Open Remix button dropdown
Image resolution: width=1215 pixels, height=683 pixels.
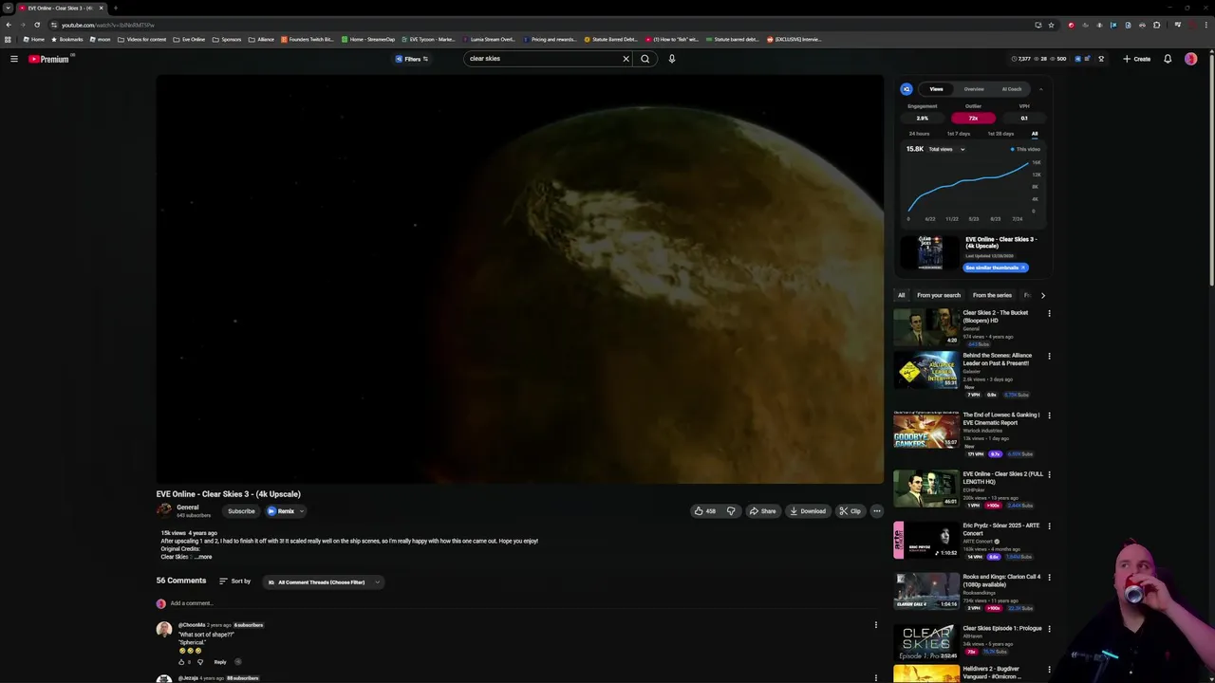pos(301,511)
